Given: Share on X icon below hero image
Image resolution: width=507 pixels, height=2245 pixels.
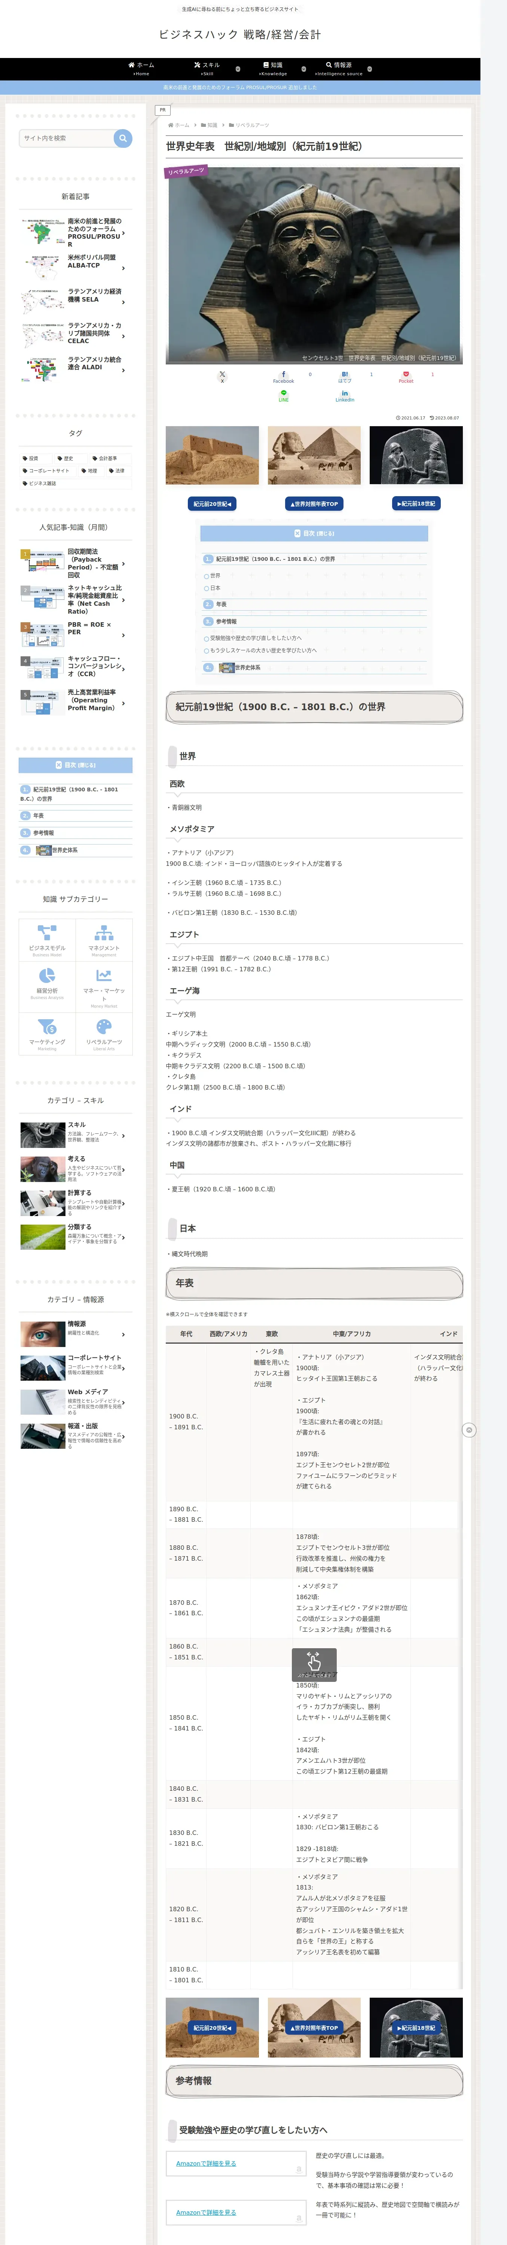Looking at the screenshot, I should point(222,376).
